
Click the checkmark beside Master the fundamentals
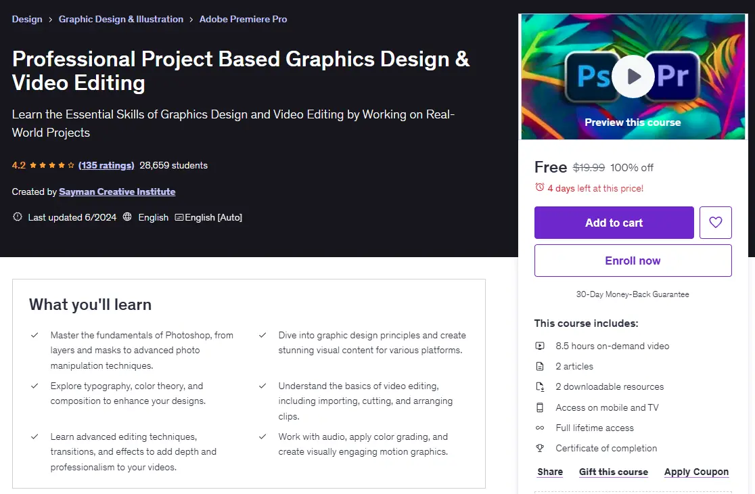click(x=35, y=335)
